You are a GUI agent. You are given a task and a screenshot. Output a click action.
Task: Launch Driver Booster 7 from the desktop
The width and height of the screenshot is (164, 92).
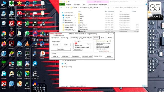tap(12, 35)
